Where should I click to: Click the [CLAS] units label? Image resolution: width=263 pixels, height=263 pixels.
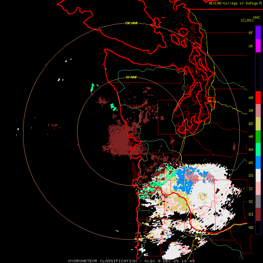click(x=247, y=20)
